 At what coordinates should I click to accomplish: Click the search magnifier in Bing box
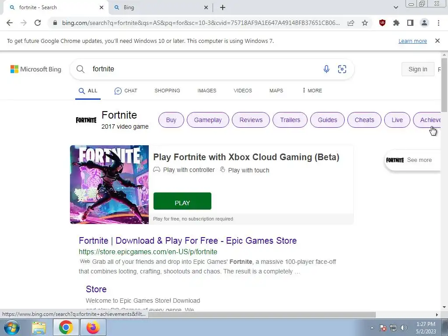pos(80,69)
